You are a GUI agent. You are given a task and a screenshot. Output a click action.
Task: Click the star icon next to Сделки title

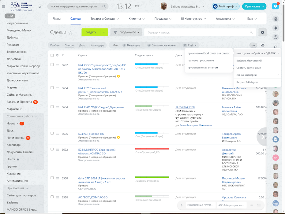point(70,33)
